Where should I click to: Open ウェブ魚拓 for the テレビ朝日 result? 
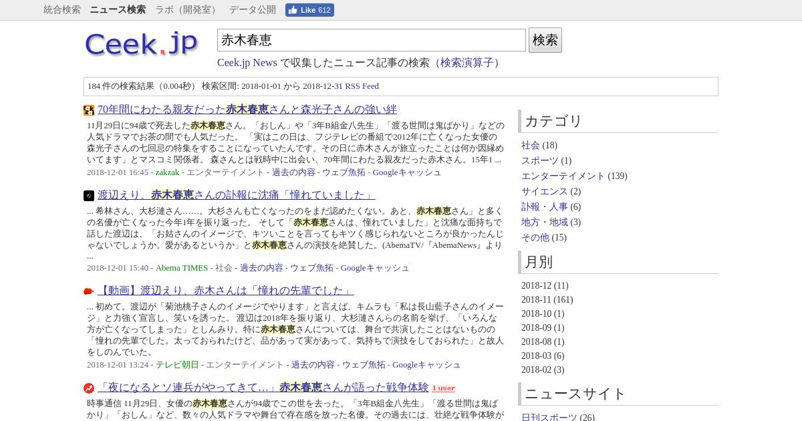[364, 365]
